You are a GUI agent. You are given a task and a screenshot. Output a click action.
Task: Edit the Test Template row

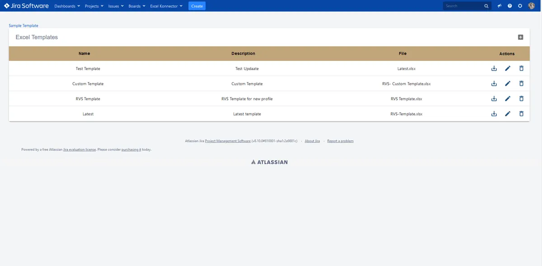tap(508, 68)
